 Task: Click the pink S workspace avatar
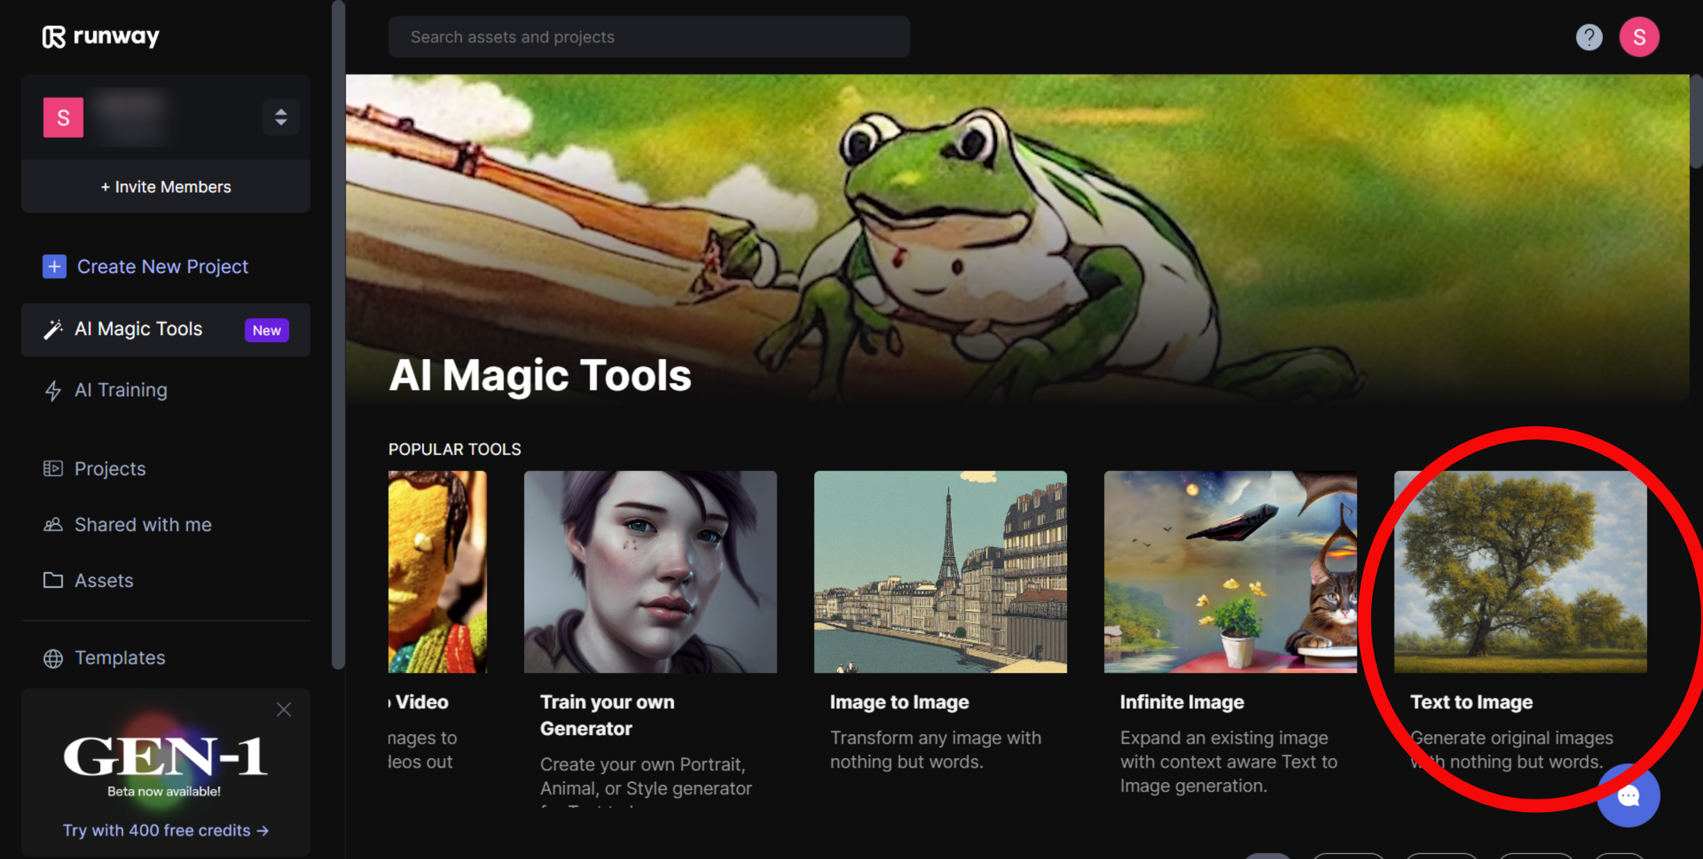click(63, 118)
